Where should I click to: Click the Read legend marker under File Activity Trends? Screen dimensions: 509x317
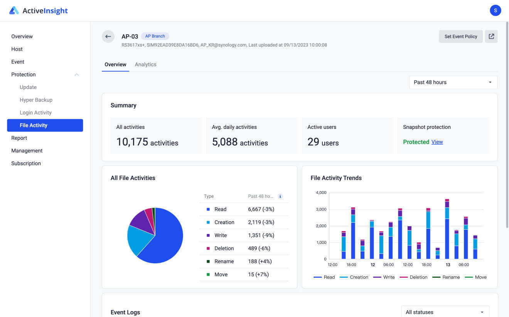[x=318, y=277]
